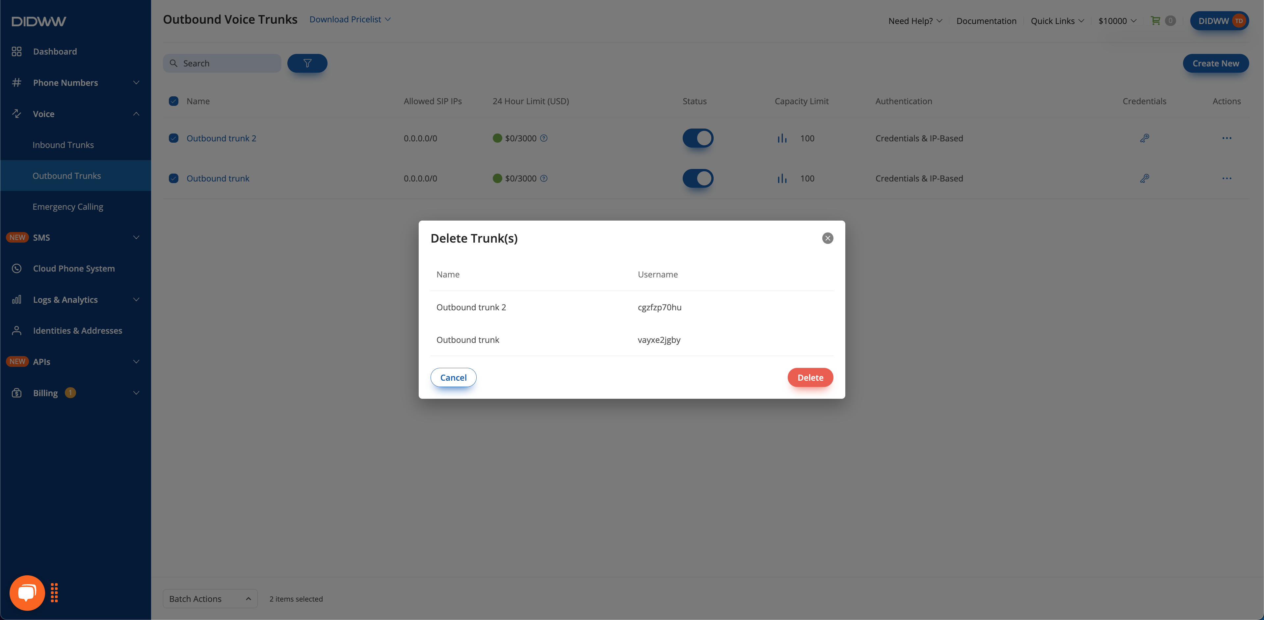View credentials key for Outbound trunk
1264x620 pixels.
click(x=1144, y=179)
